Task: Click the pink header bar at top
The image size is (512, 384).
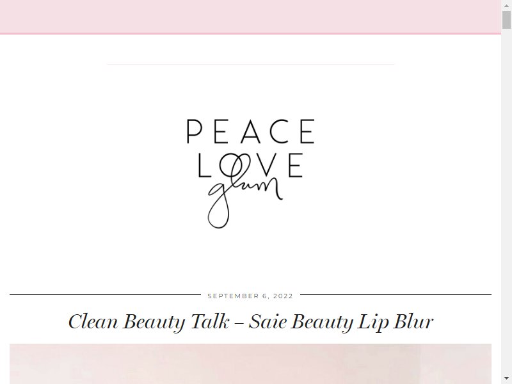Action: coord(250,17)
